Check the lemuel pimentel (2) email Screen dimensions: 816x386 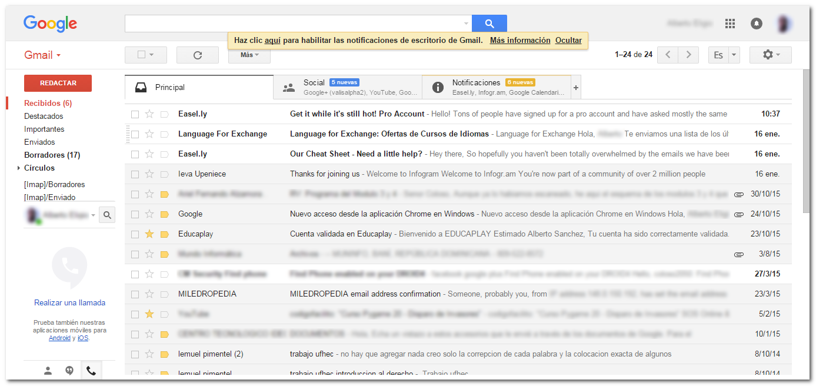pyautogui.click(x=135, y=354)
